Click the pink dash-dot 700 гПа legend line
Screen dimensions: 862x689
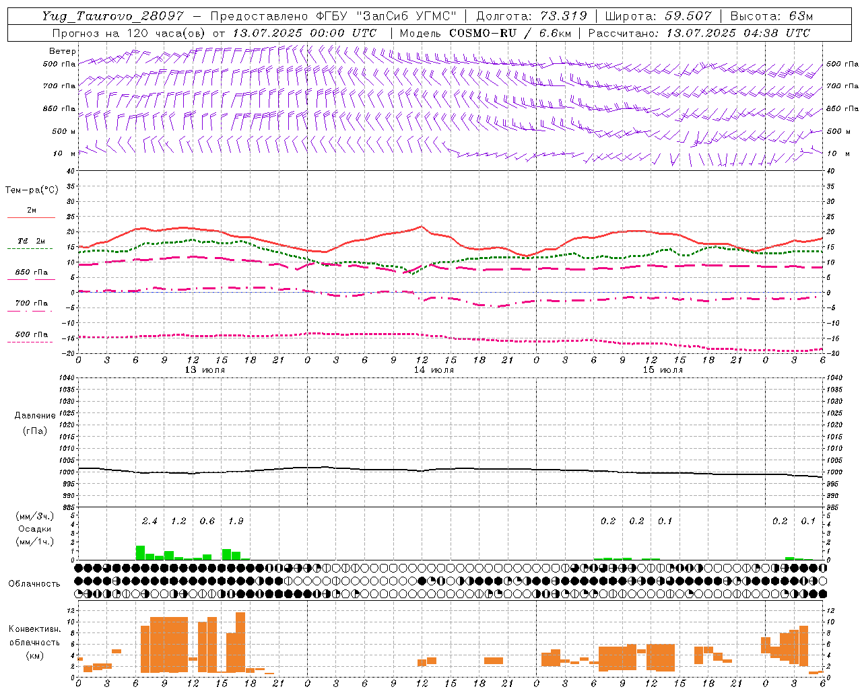pyautogui.click(x=30, y=311)
